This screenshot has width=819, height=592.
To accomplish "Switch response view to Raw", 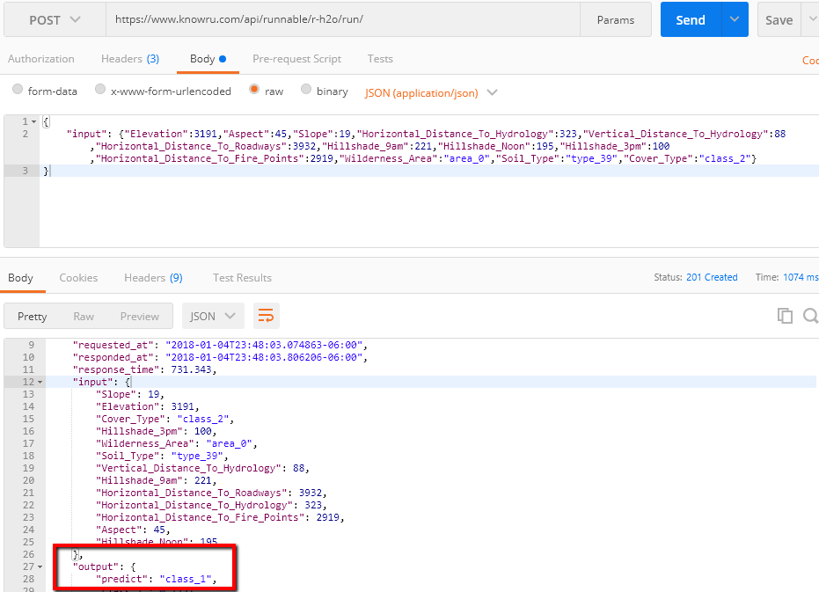I will (x=84, y=316).
